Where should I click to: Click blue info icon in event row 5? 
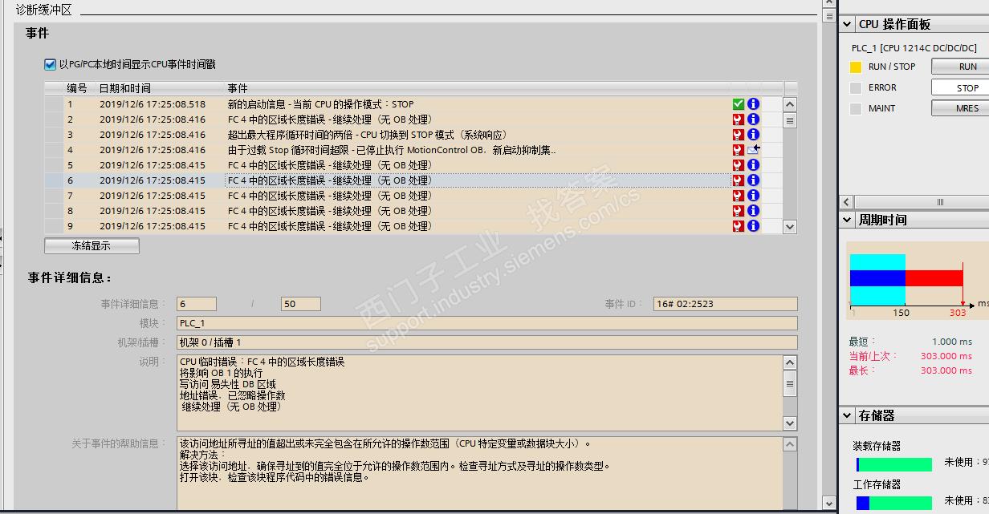(x=753, y=165)
